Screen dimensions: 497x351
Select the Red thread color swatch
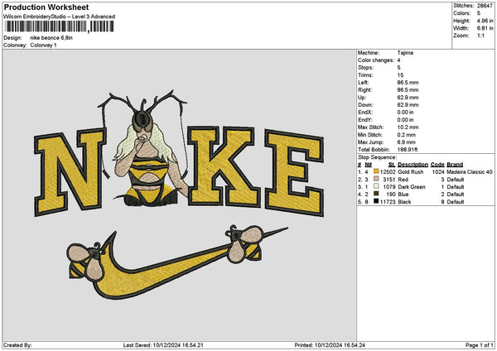(376, 179)
